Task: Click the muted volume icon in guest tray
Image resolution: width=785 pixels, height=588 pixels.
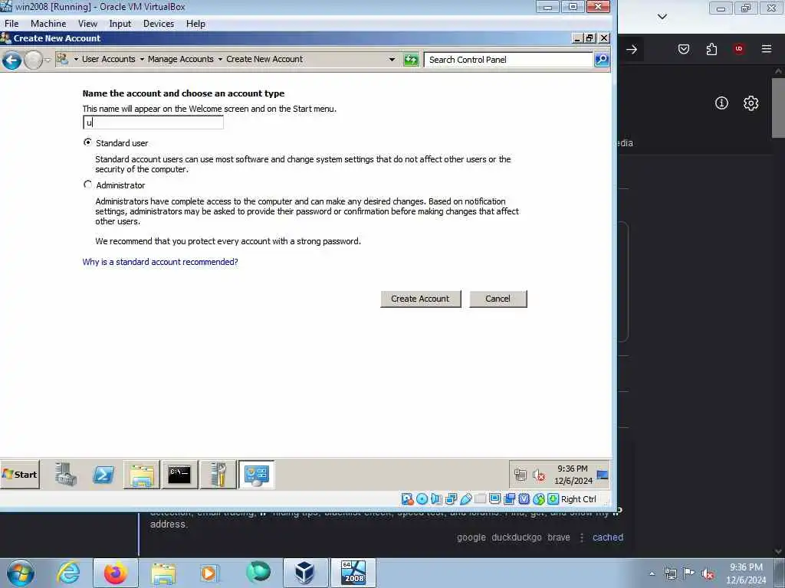Action: (539, 475)
